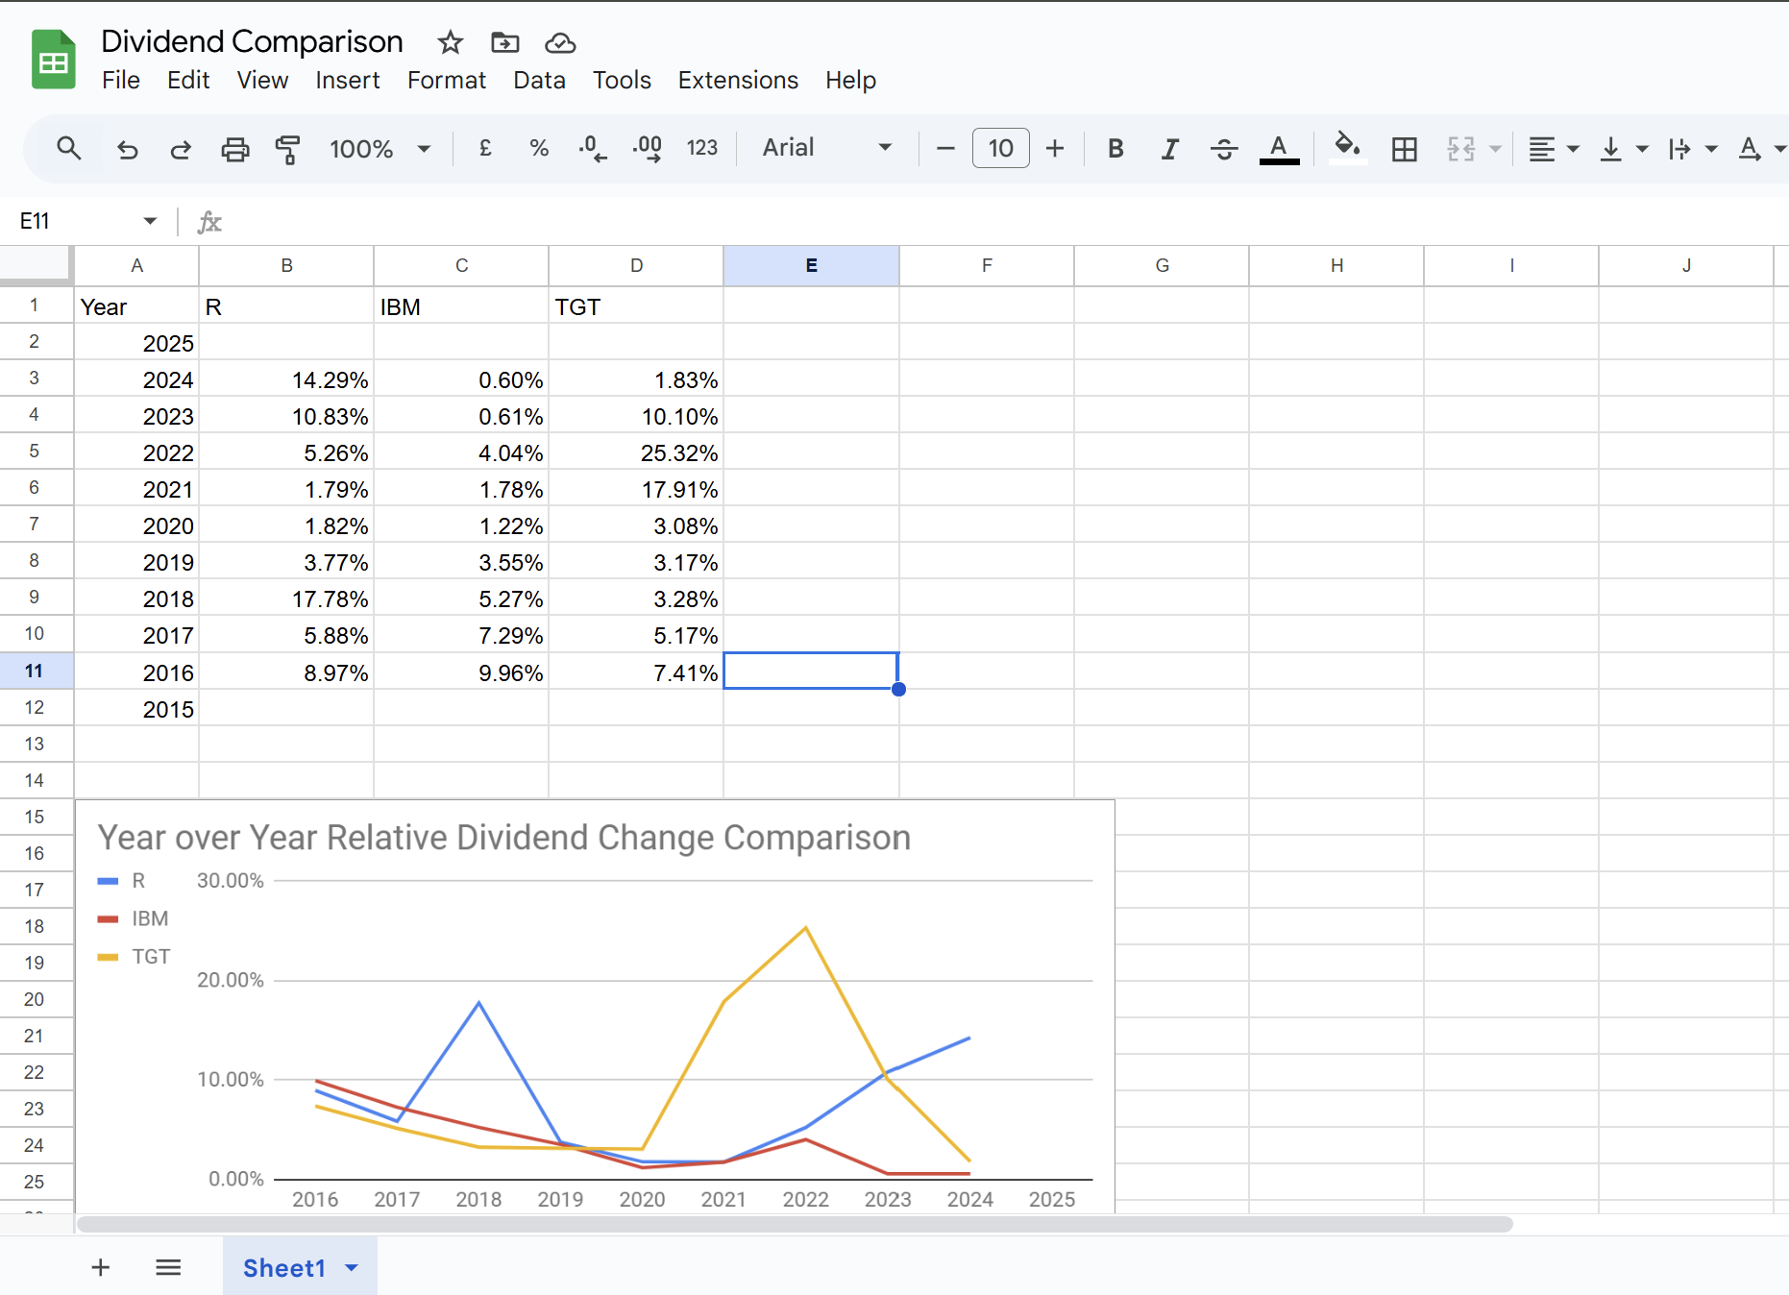Open the Insert menu
Image resolution: width=1789 pixels, height=1295 pixels.
click(x=348, y=81)
